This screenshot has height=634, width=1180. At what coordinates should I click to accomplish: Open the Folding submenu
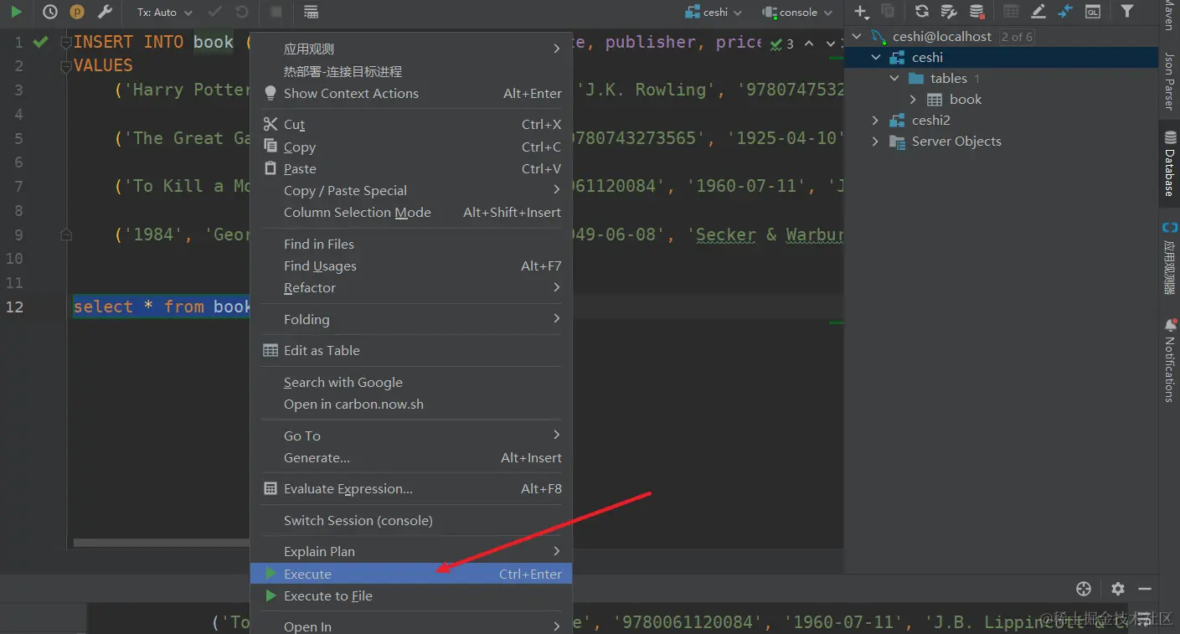click(x=411, y=319)
